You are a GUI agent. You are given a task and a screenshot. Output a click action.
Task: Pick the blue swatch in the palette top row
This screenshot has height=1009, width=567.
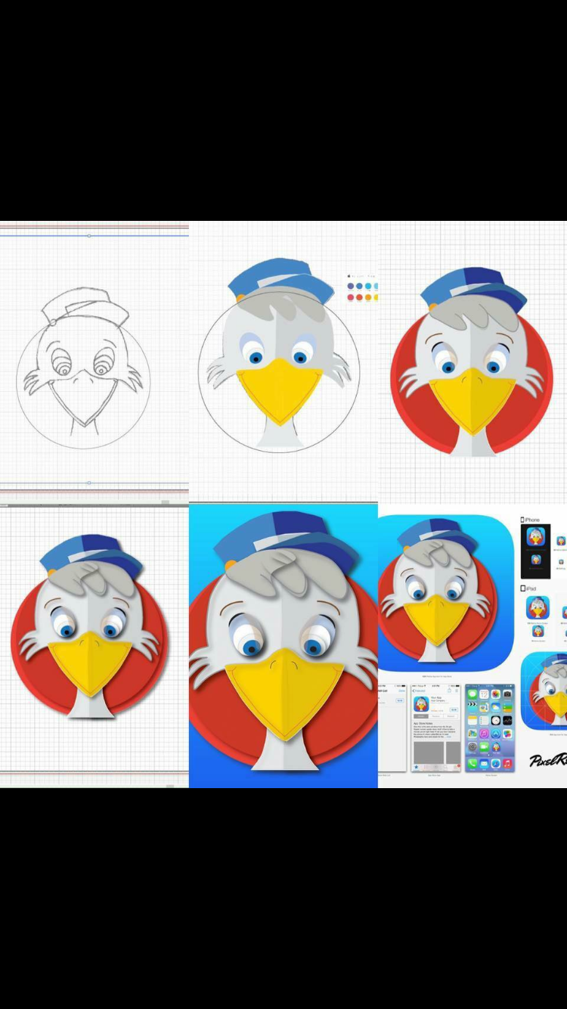click(x=359, y=287)
